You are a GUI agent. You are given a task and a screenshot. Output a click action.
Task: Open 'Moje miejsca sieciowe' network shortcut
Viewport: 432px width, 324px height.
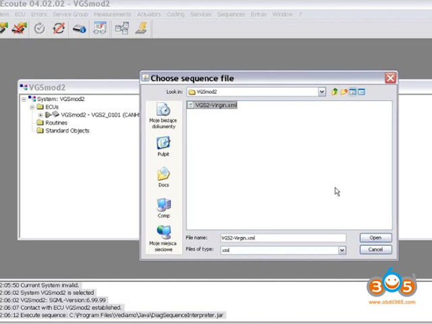163,238
